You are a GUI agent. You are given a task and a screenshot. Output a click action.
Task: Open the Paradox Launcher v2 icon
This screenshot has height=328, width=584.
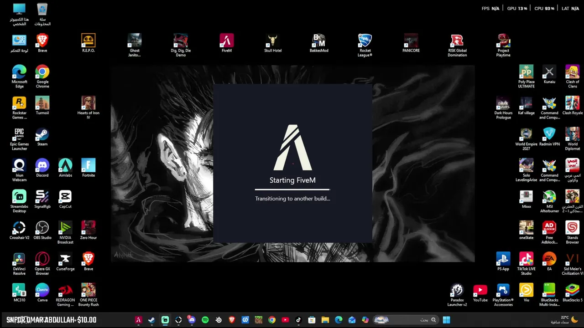[x=457, y=295]
